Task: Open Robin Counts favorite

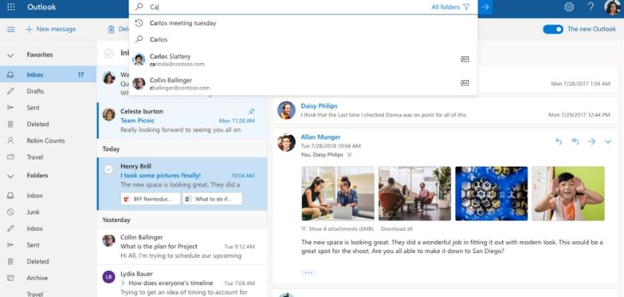Action: 48,140
